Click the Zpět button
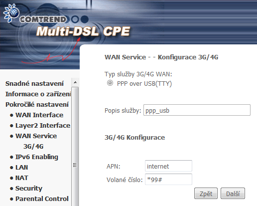Image resolution: width=257 pixels, height=206 pixels. pos(206,194)
